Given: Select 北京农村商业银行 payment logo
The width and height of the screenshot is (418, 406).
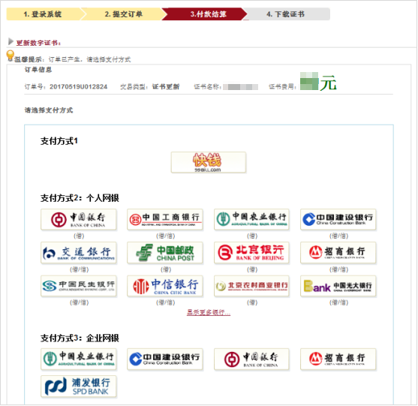Looking at the screenshot, I should (251, 287).
